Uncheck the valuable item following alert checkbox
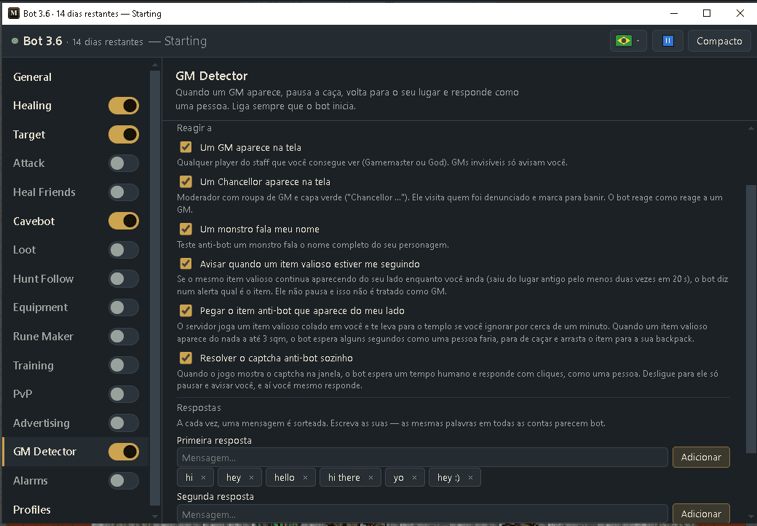Viewport: 757px width, 526px height. tap(186, 263)
